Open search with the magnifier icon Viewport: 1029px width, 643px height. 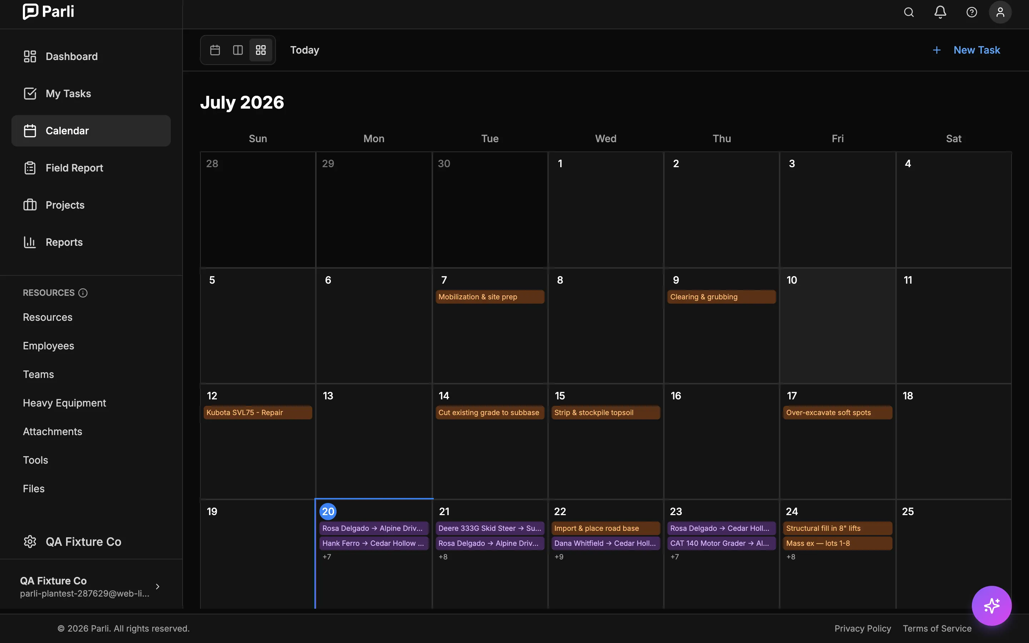pyautogui.click(x=909, y=13)
